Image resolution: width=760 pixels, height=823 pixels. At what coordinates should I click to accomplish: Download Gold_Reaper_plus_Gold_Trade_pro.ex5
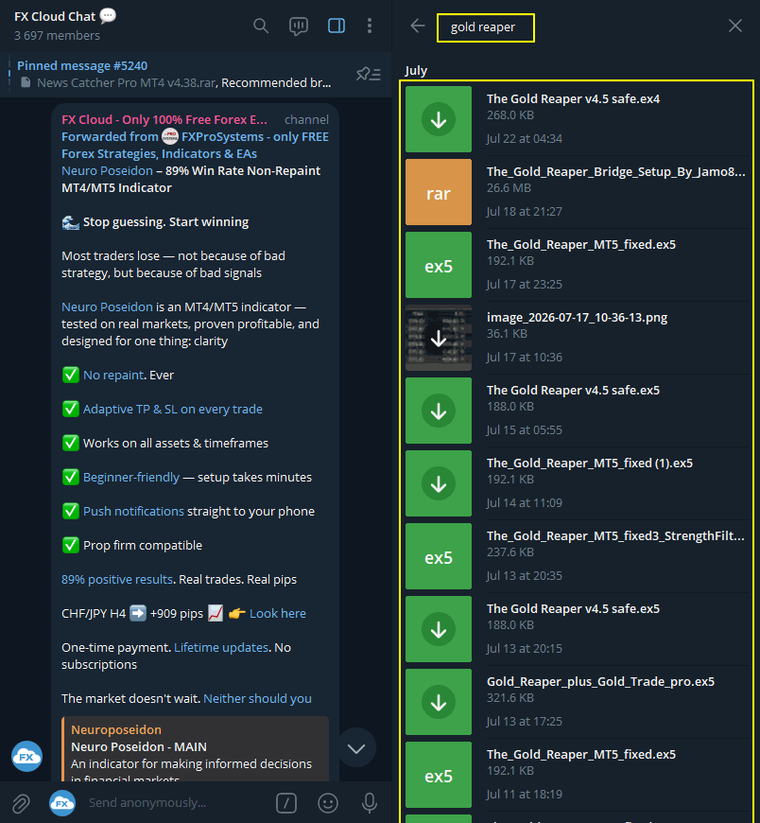[x=439, y=702]
